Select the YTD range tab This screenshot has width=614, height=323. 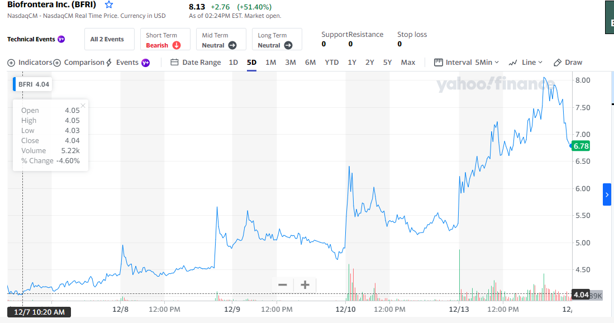pyautogui.click(x=332, y=62)
